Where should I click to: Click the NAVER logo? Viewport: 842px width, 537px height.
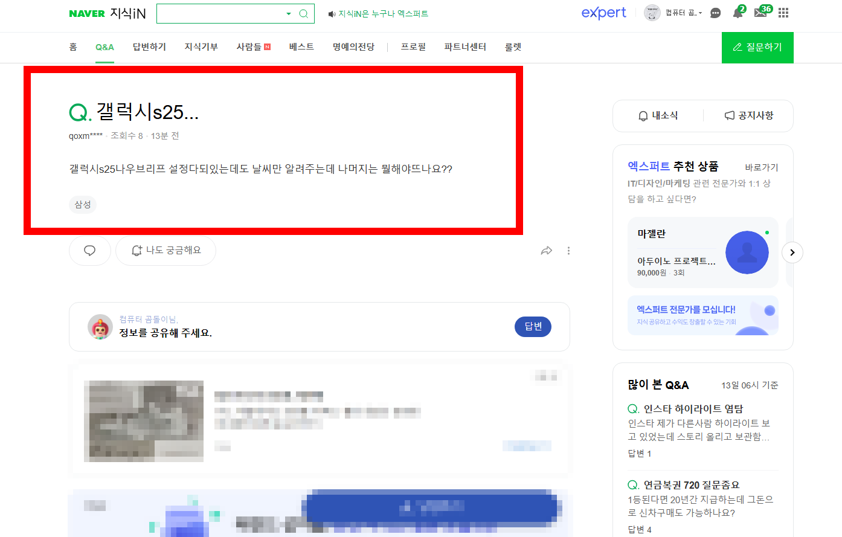tap(87, 13)
